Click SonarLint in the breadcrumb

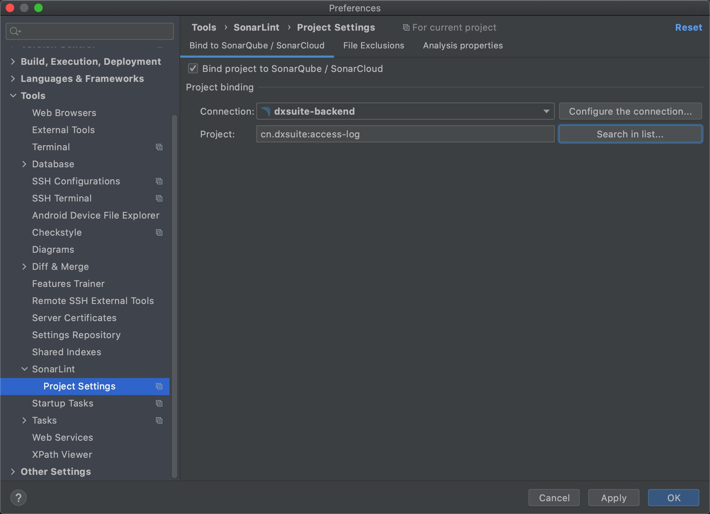(x=256, y=27)
